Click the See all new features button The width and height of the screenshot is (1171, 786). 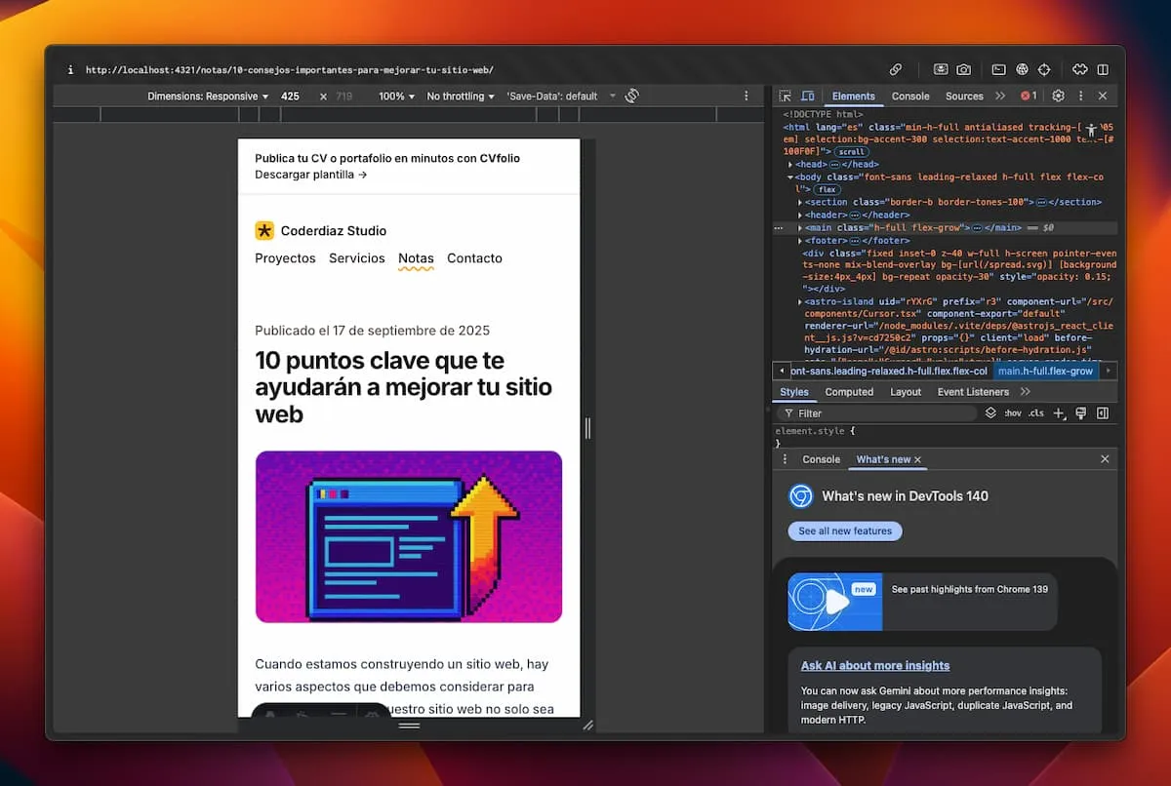point(844,531)
